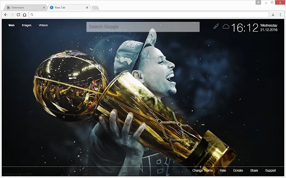Click the paintbrush icon near the clock
The image size is (286, 178).
pyautogui.click(x=216, y=27)
